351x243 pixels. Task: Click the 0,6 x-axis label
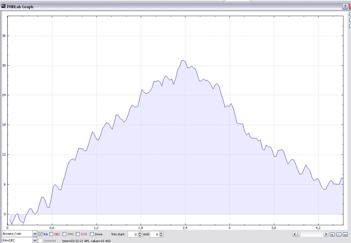click(x=52, y=228)
